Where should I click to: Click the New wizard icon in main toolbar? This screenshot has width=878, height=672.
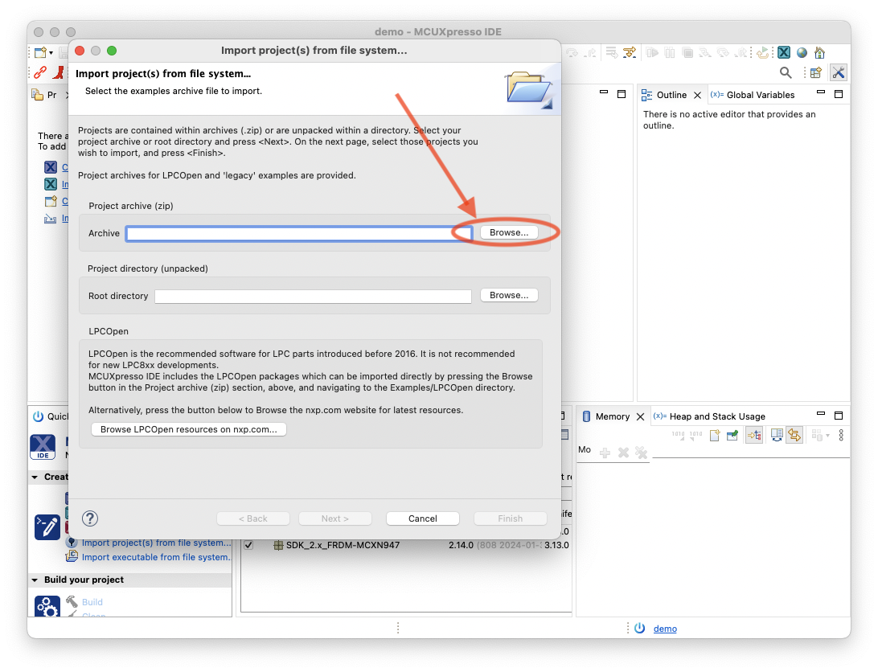40,52
